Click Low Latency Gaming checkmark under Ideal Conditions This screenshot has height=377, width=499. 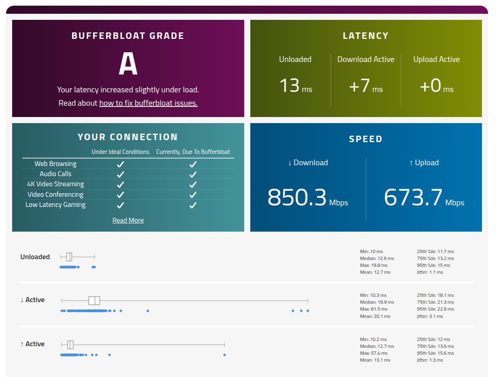(x=120, y=205)
